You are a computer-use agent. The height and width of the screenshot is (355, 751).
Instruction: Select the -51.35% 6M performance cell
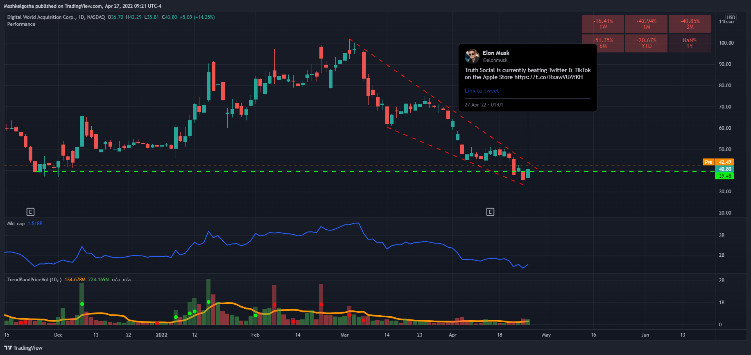(603, 43)
